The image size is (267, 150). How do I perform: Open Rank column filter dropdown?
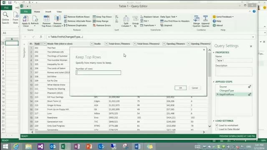45,44
